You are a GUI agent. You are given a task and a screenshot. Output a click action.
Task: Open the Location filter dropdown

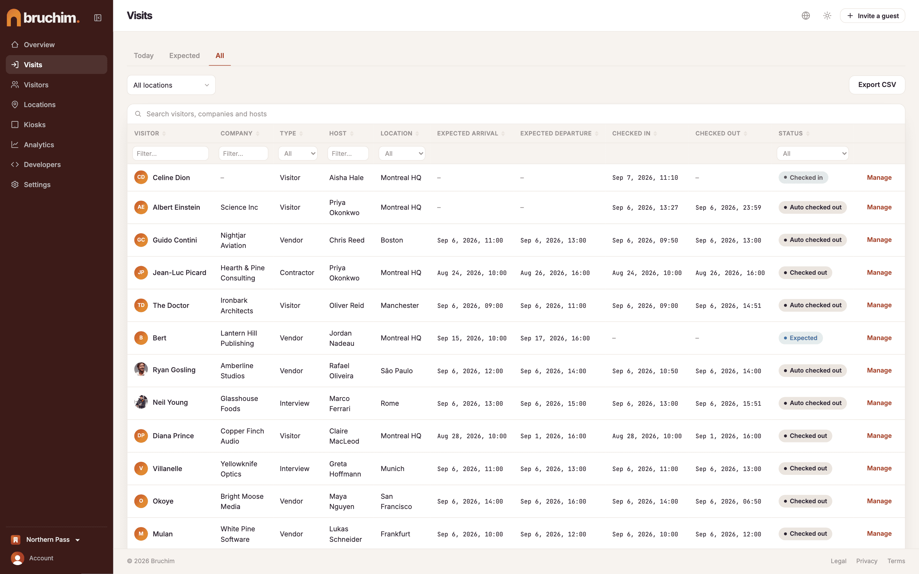[x=402, y=153]
